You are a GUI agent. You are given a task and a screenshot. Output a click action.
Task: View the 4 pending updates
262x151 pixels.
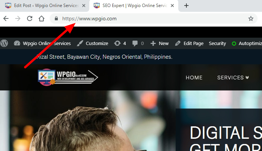click(x=120, y=44)
